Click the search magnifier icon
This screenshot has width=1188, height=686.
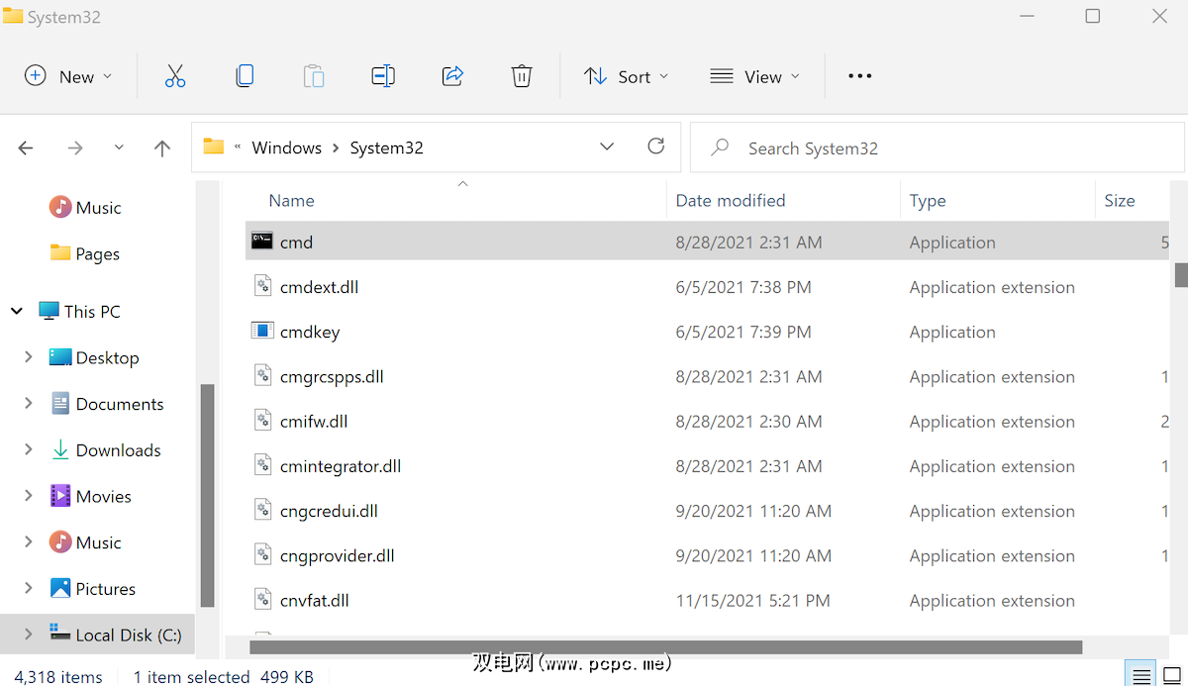click(x=721, y=147)
